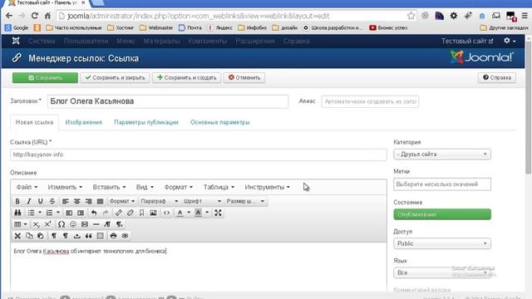Click Сохранить и создать button
This screenshot has width=532, height=299.
coord(186,77)
